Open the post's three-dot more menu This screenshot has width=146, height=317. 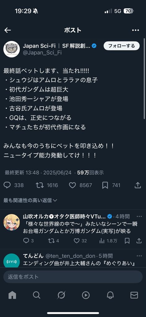click(x=135, y=30)
